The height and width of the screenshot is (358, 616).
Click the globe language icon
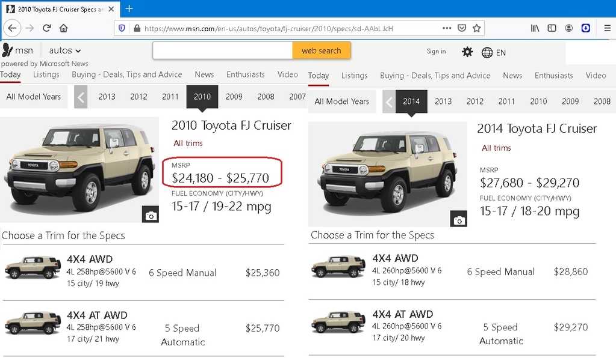click(487, 52)
